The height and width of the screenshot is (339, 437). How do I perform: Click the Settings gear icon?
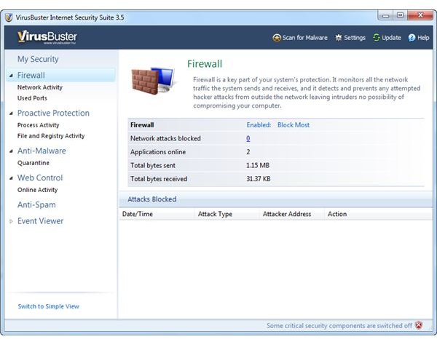[339, 38]
